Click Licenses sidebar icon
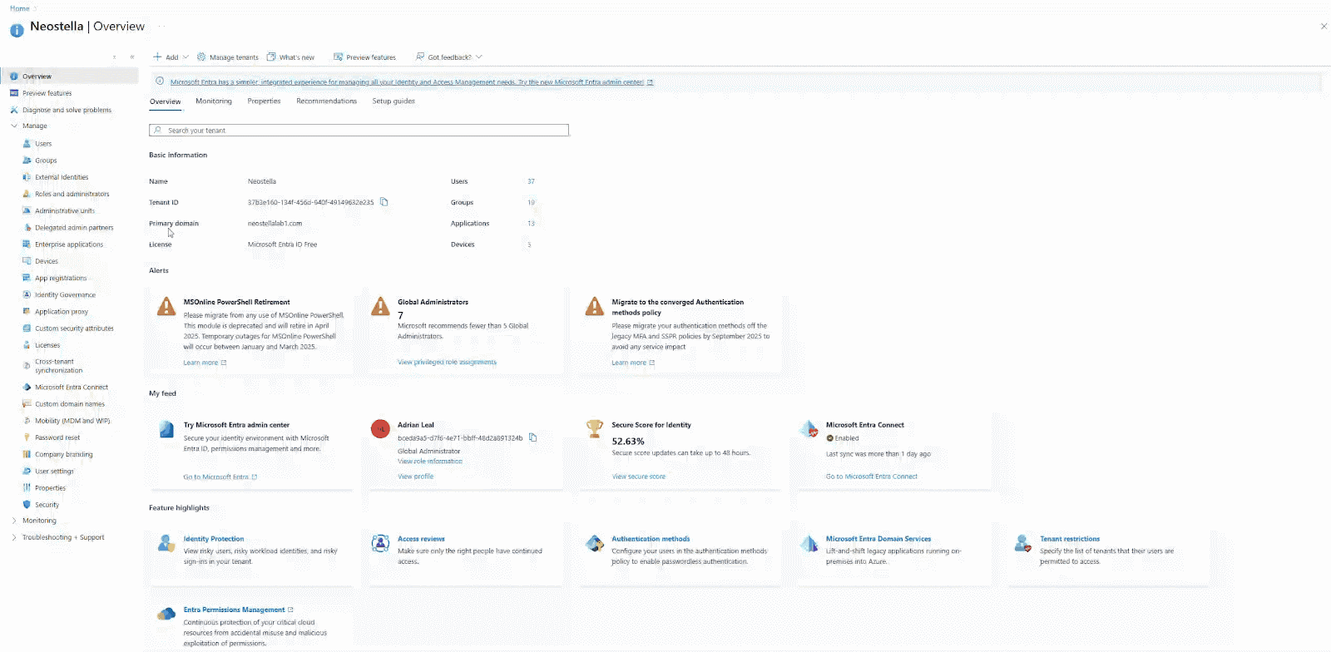The width and height of the screenshot is (1331, 652). tap(27, 345)
